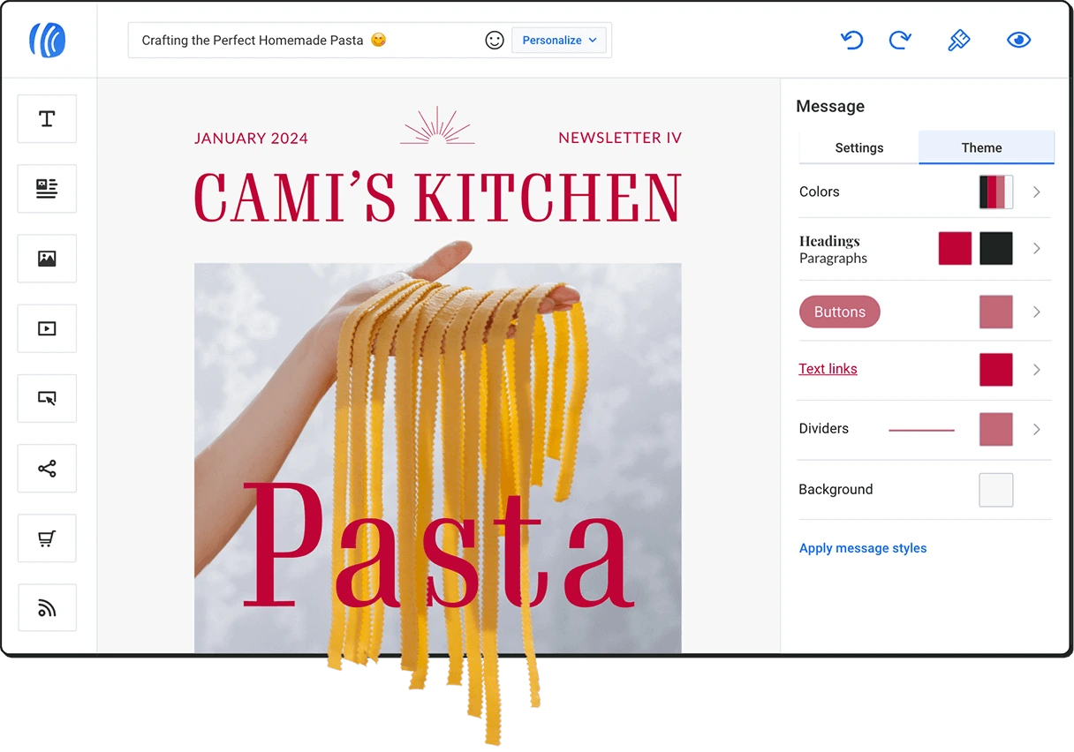This screenshot has height=752, width=1074.
Task: Pick the Background color swatch
Action: coord(995,490)
